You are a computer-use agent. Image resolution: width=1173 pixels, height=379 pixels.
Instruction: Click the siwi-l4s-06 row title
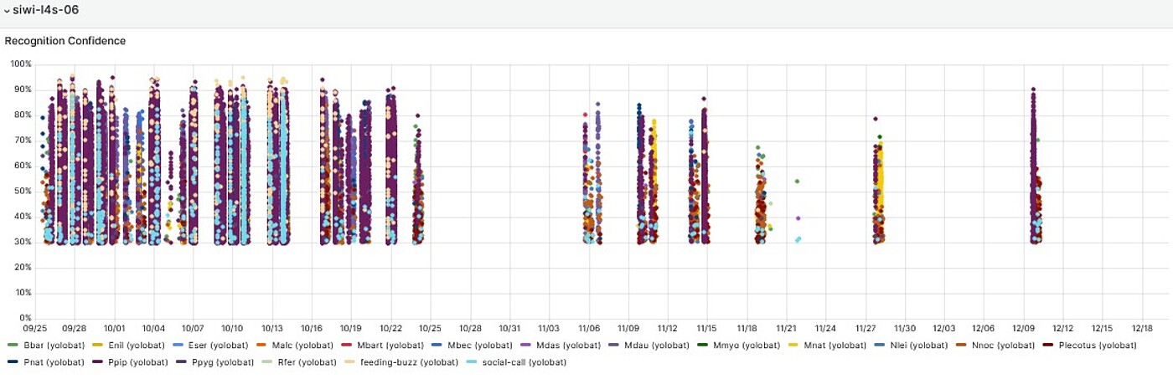pos(49,10)
